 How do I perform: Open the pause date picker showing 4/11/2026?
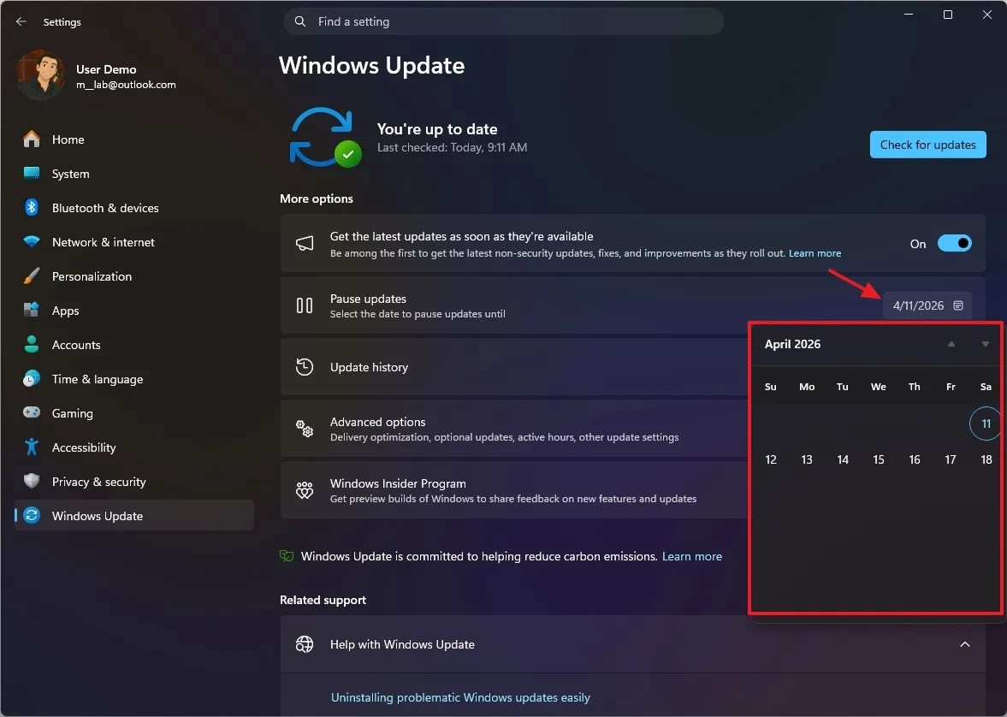[927, 305]
